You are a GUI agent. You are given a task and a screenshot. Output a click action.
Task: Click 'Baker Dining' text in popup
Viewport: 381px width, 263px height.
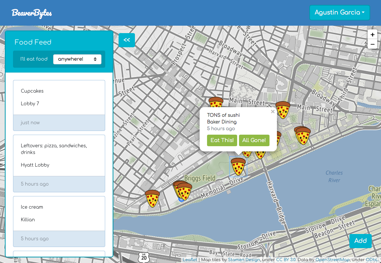pos(222,122)
